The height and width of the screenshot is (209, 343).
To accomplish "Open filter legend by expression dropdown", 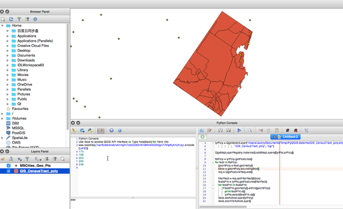I will point(38,159).
